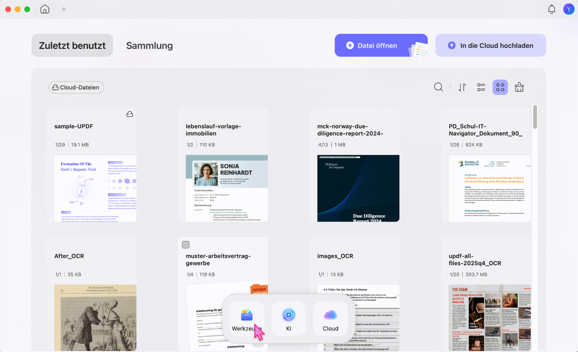The width and height of the screenshot is (578, 352).
Task: Launch the KI assistant
Action: 289,319
